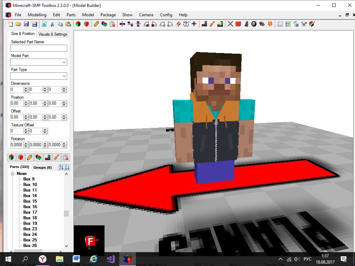Open File Explorer from the taskbar
This screenshot has height=266, width=355.
pos(59,259)
